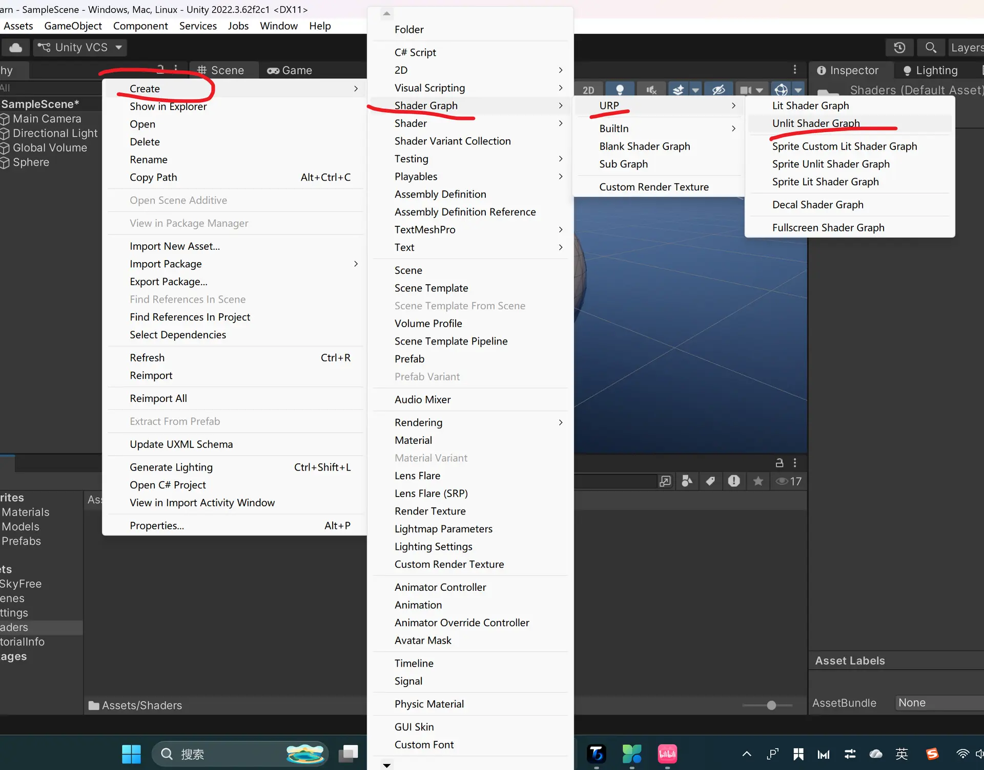This screenshot has width=984, height=770.
Task: Open Wi-Fi network tray icon
Action: [962, 754]
